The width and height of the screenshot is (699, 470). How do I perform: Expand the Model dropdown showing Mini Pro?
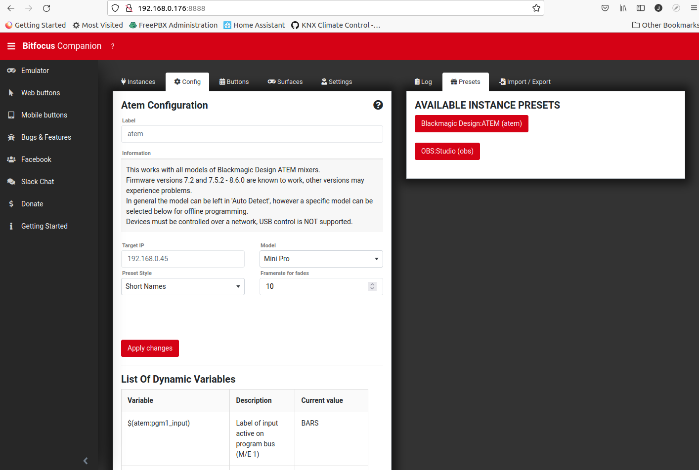point(321,259)
